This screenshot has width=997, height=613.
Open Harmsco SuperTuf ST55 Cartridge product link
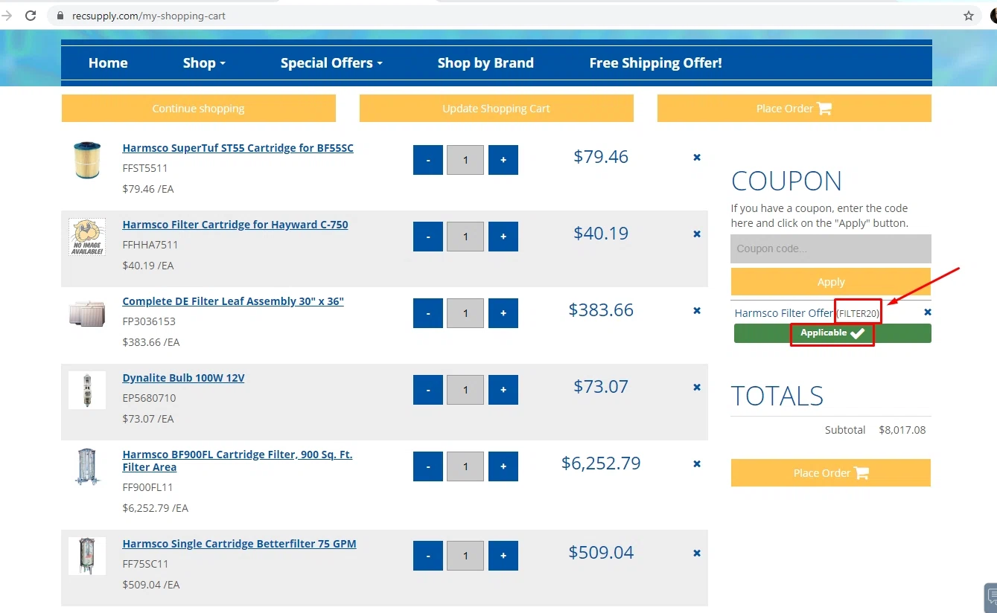click(238, 148)
